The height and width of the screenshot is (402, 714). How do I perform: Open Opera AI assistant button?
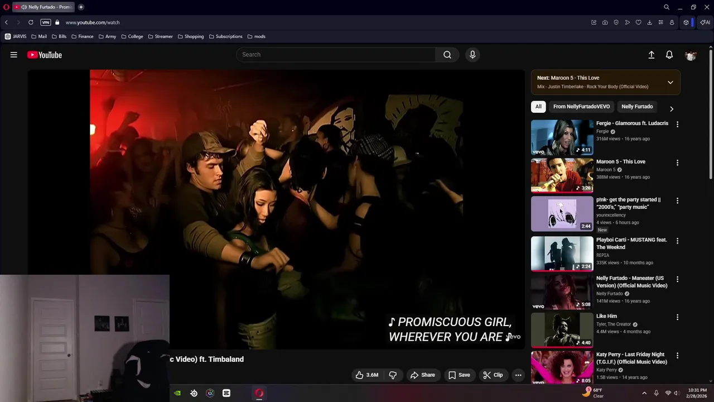point(705,22)
